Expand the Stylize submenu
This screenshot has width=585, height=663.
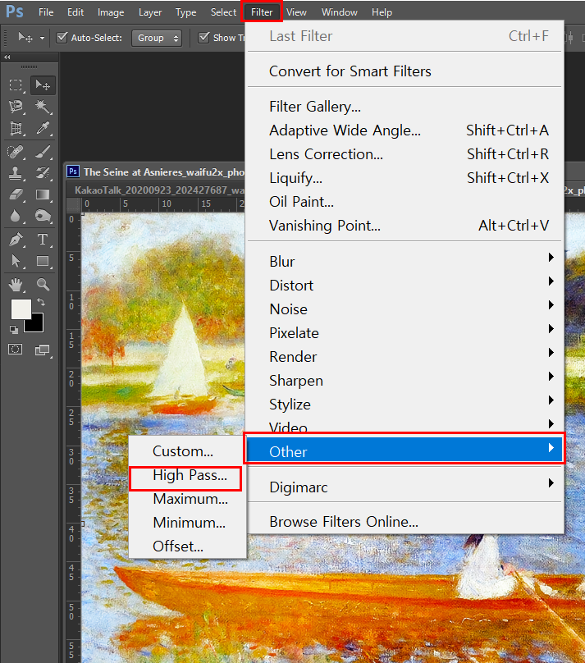404,405
